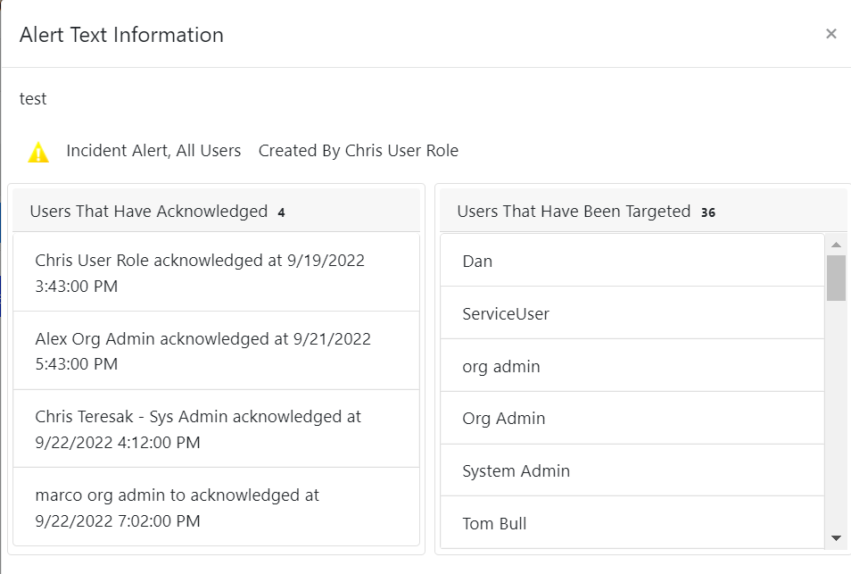Select System Admin in targeted list
Image resolution: width=851 pixels, height=574 pixels.
[632, 470]
